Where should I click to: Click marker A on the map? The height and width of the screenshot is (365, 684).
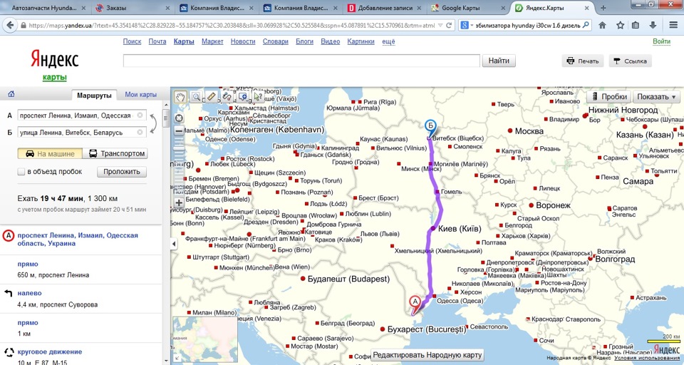point(415,302)
